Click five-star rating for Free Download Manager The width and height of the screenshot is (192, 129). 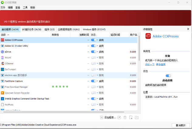(x=60, y=87)
